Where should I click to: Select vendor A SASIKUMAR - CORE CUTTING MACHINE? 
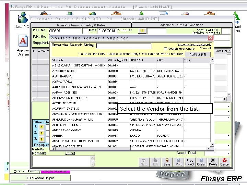[x=131, y=65]
